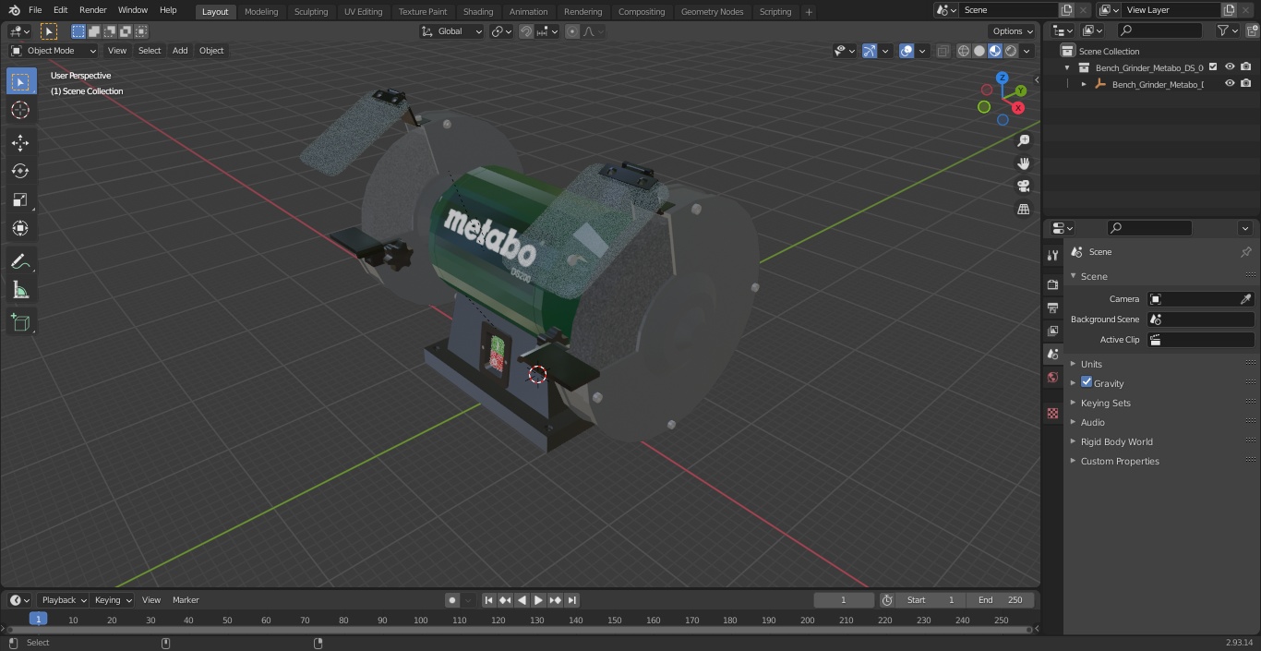1261x651 pixels.
Task: Open the Render menu
Action: [x=93, y=10]
